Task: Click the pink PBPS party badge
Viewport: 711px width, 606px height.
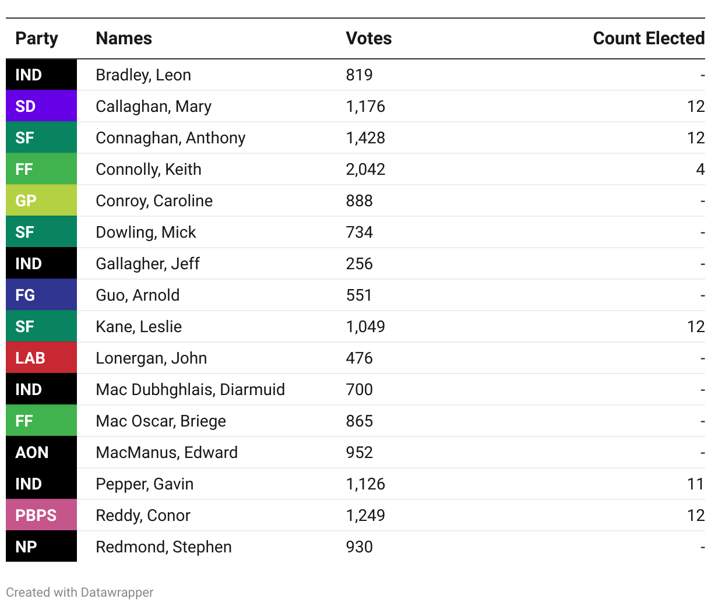Action: tap(41, 515)
